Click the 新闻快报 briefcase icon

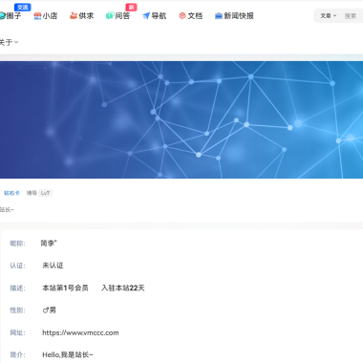coord(219,16)
